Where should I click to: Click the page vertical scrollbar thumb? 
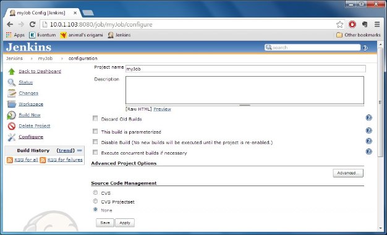tap(381, 102)
